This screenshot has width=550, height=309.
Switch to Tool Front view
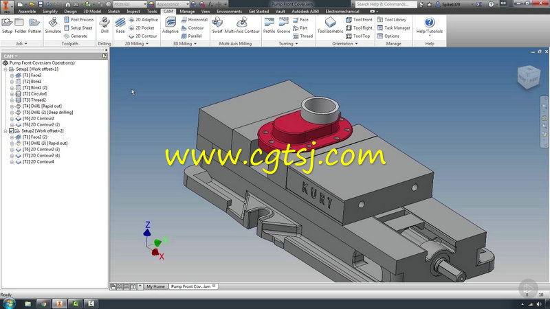(359, 20)
